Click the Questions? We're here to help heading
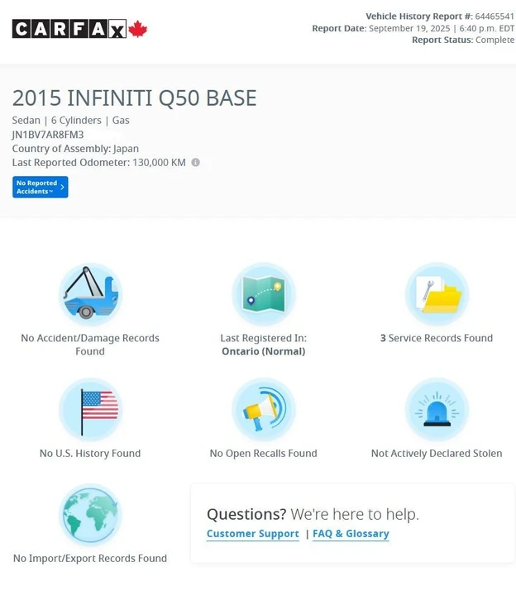The height and width of the screenshot is (595, 516). tap(313, 514)
